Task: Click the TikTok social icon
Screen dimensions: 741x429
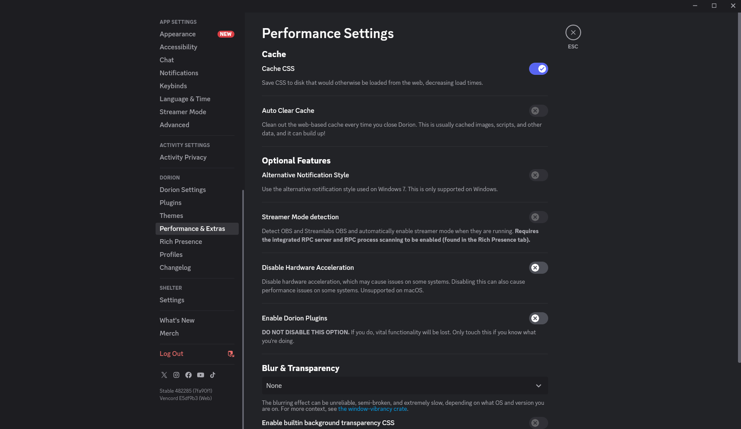Action: pos(213,375)
